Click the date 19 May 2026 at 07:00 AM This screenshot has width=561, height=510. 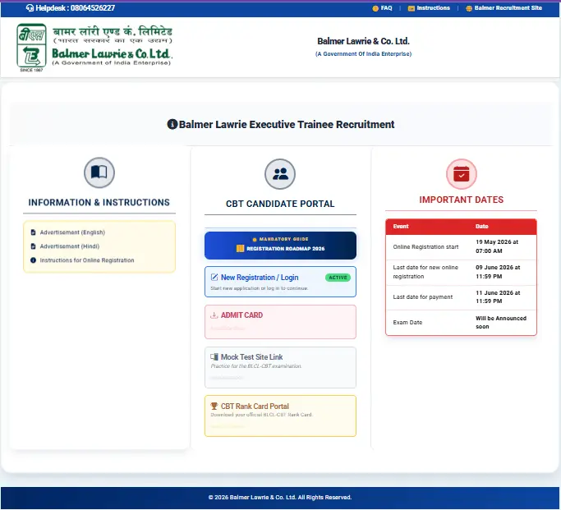tap(497, 246)
